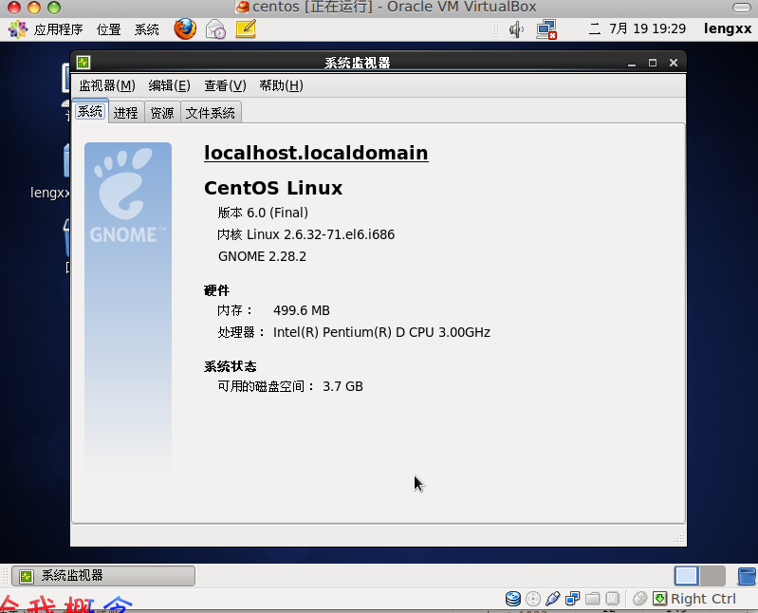Click the lengxx desktop icon label
This screenshot has height=613, width=758.
pyautogui.click(x=49, y=193)
